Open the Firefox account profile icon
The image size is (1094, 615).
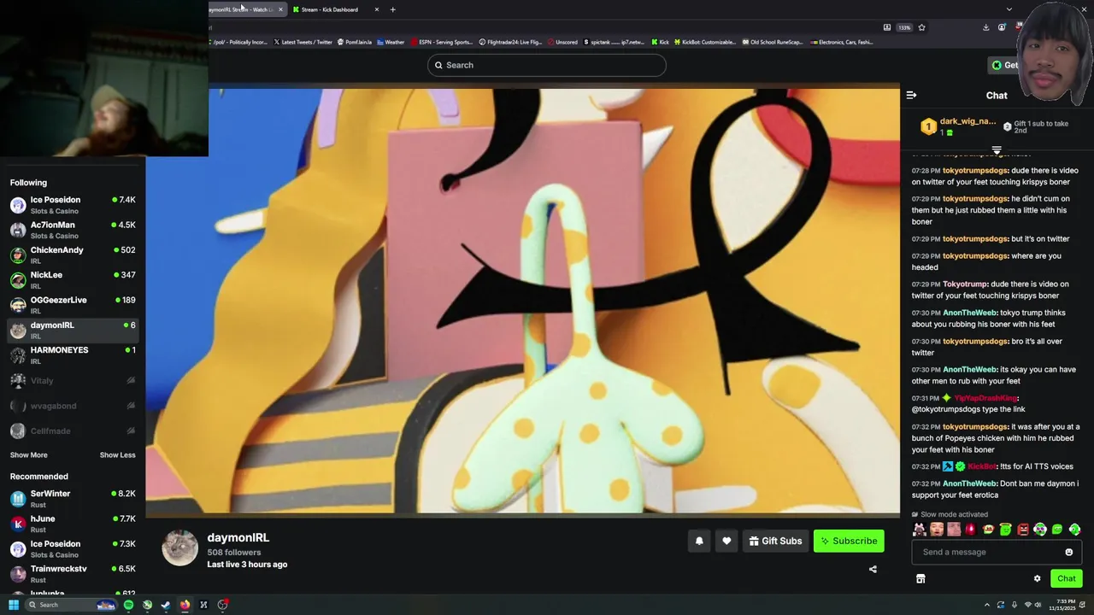pyautogui.click(x=1002, y=27)
